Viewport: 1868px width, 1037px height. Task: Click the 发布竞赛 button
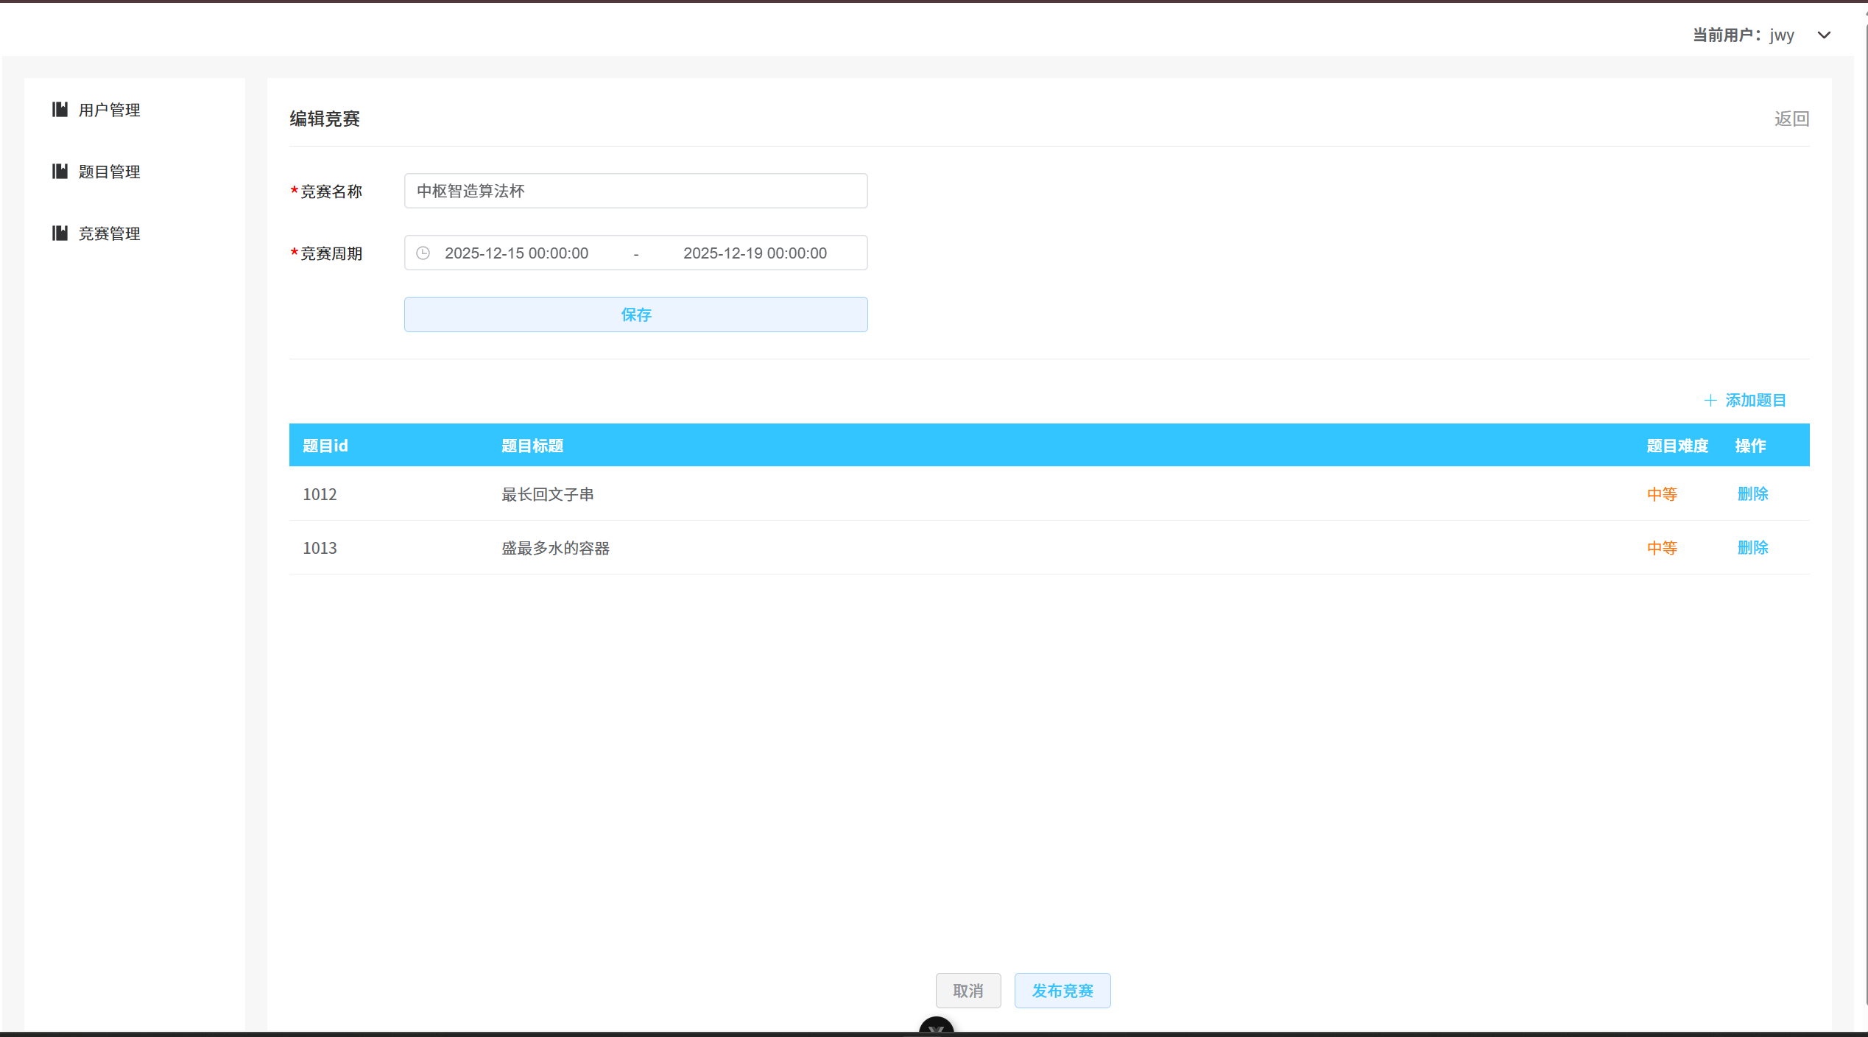(x=1062, y=991)
